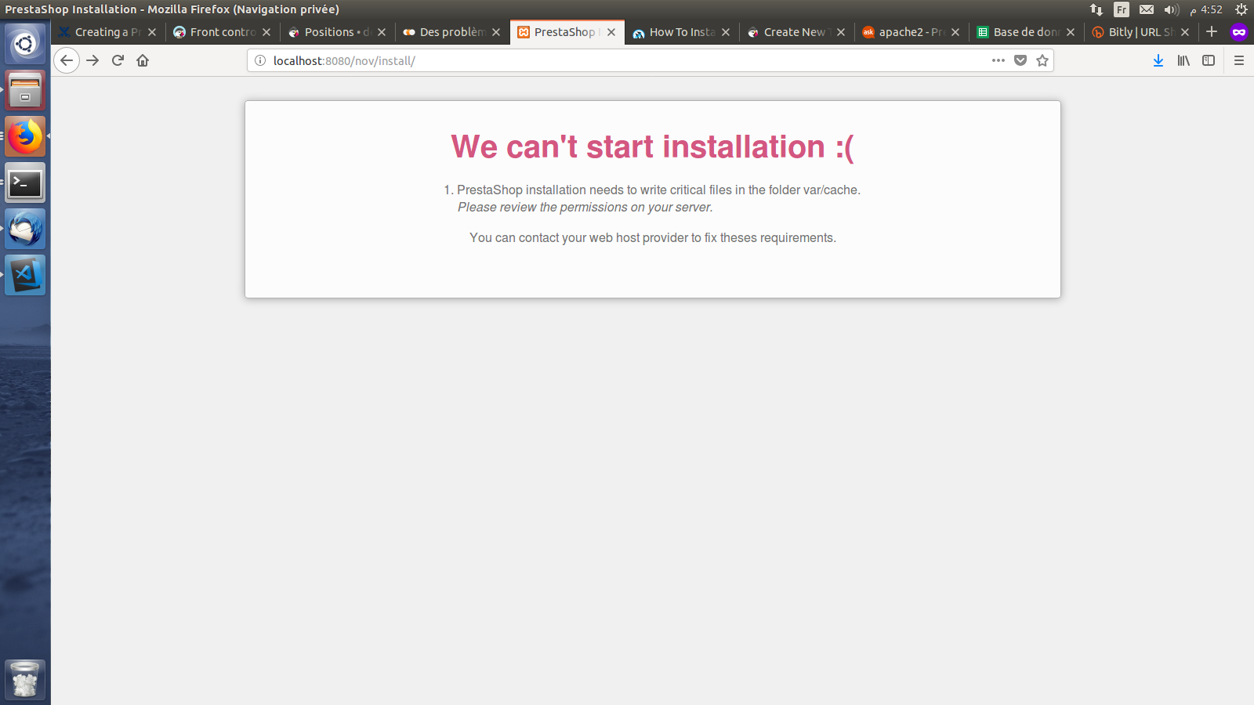Open Visual Studio Code from dock
Screen dimensions: 1254x705
tap(25, 275)
